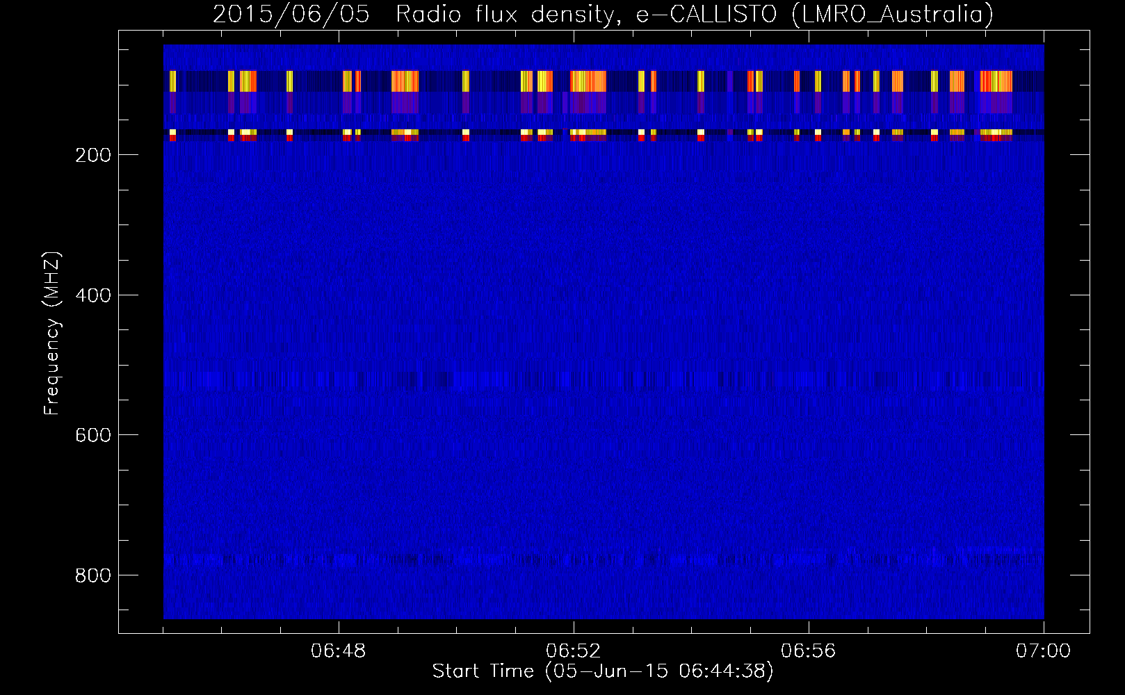Click the 200 frequency tick label

[93, 155]
